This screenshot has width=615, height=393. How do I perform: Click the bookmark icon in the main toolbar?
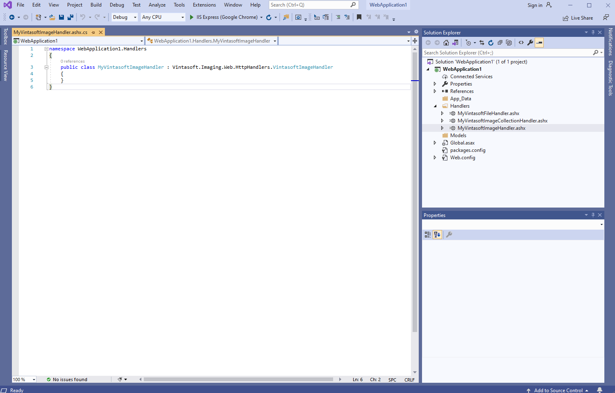[x=359, y=17]
